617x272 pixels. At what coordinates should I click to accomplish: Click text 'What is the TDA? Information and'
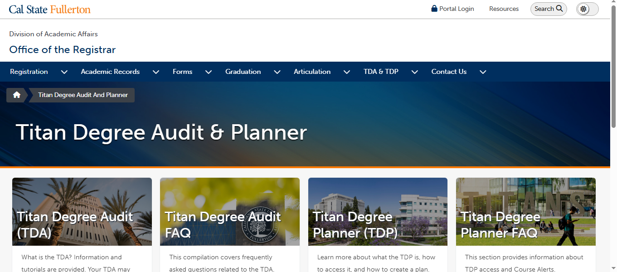click(72, 257)
